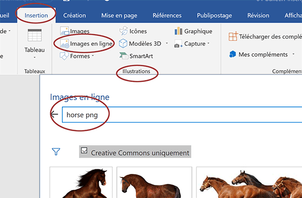Open the Mise en page tab
This screenshot has width=302, height=198.
click(119, 16)
